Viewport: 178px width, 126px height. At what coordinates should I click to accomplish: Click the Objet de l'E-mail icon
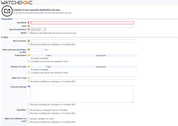point(29,78)
